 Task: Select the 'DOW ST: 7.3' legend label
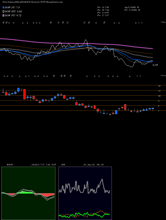pyautogui.click(x=12, y=7)
